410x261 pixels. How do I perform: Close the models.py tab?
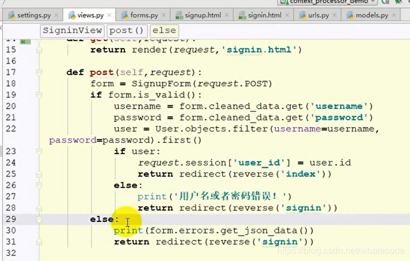pos(394,15)
